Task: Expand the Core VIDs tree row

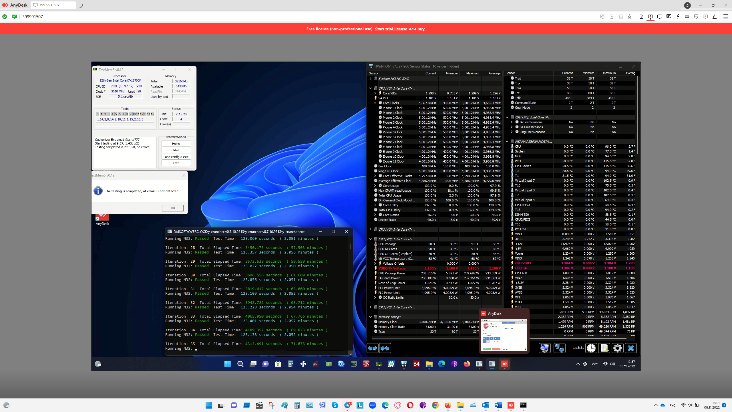Action: pyautogui.click(x=375, y=93)
